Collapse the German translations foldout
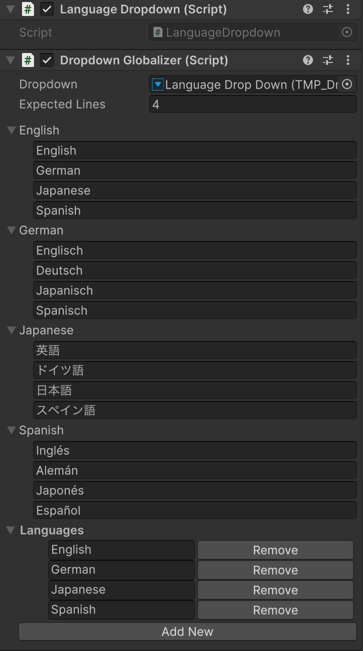Screen dimensions: 363x651 click(x=12, y=230)
